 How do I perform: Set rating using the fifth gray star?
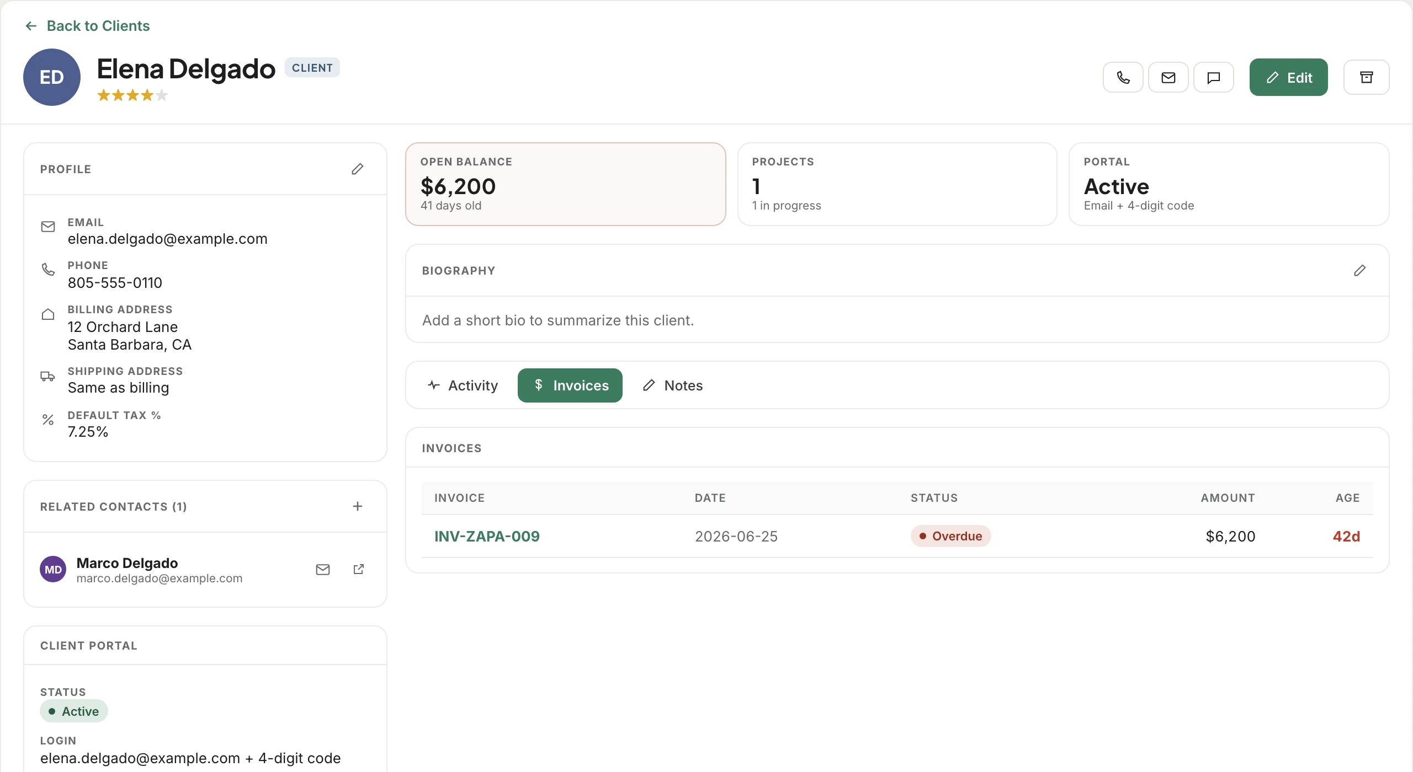[x=162, y=95]
